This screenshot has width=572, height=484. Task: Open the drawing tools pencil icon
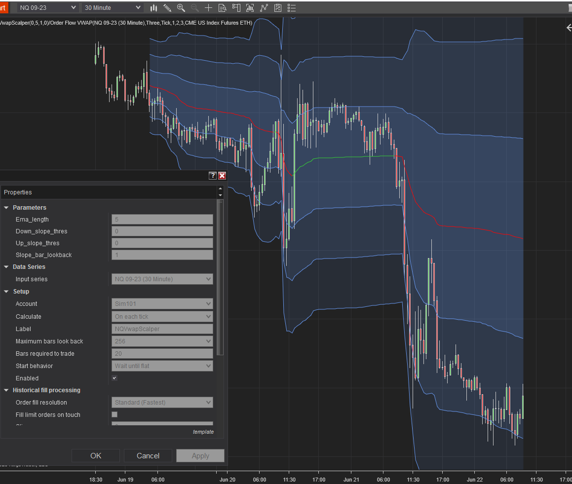click(x=167, y=8)
